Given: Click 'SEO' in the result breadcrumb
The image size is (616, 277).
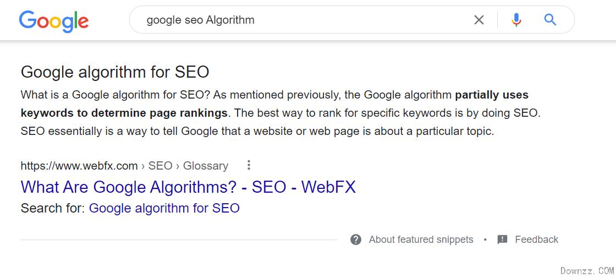Looking at the screenshot, I should pyautogui.click(x=160, y=166).
